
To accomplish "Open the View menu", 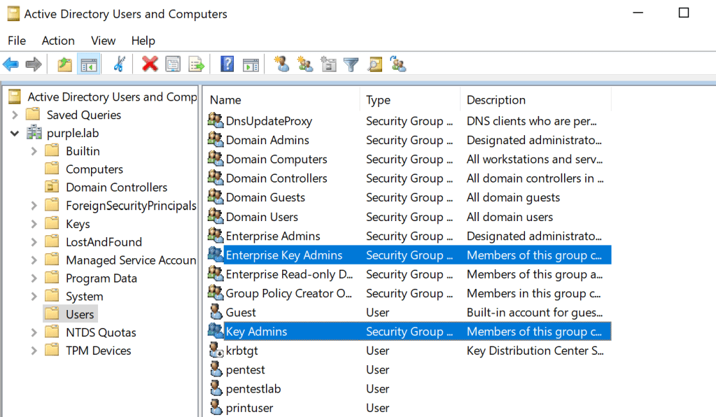I will point(103,41).
